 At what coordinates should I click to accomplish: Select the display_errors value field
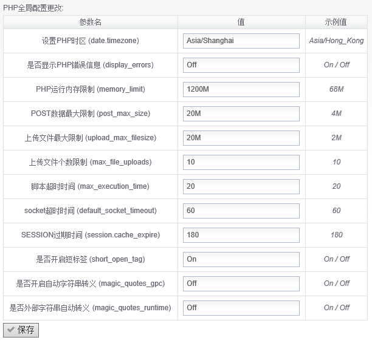pos(241,65)
